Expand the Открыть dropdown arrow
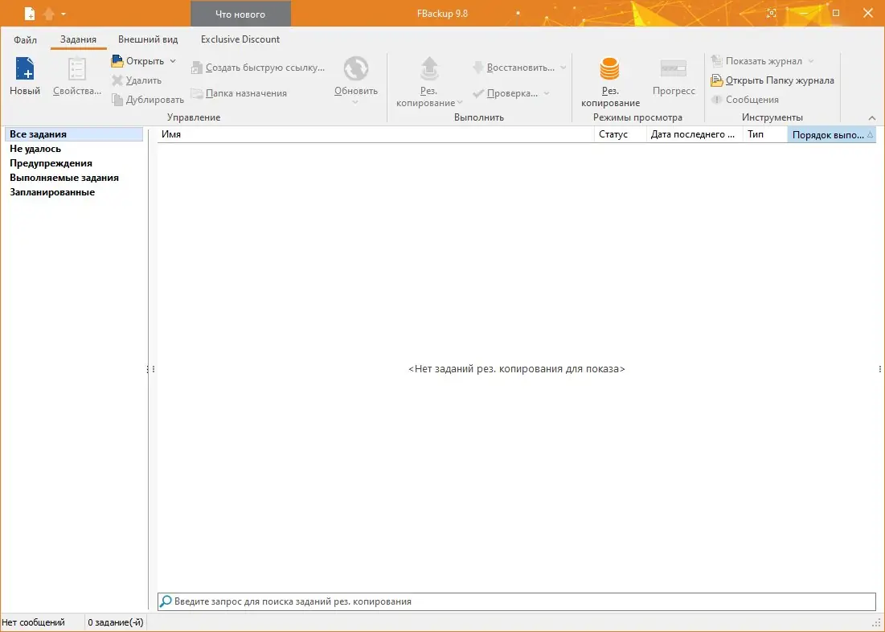This screenshot has width=885, height=632. tap(173, 61)
